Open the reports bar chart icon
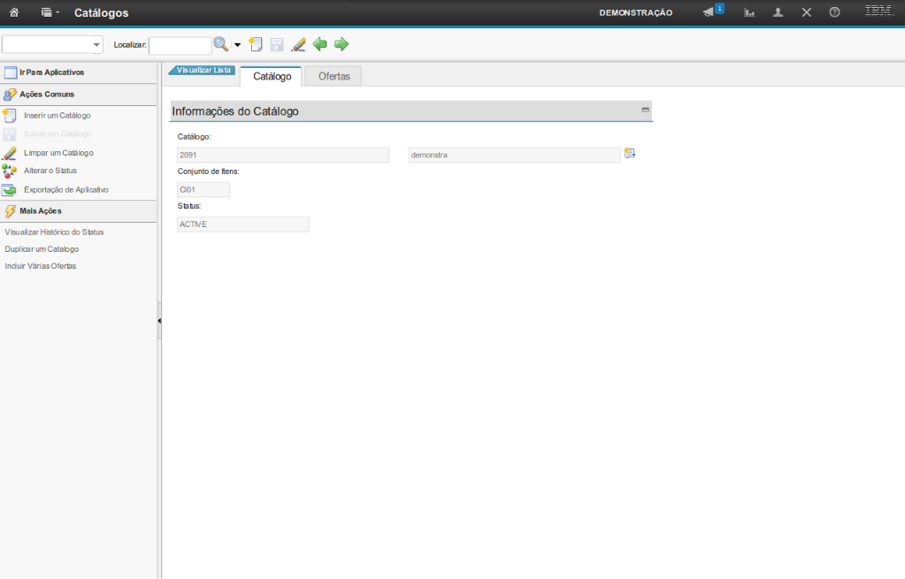 tap(749, 12)
